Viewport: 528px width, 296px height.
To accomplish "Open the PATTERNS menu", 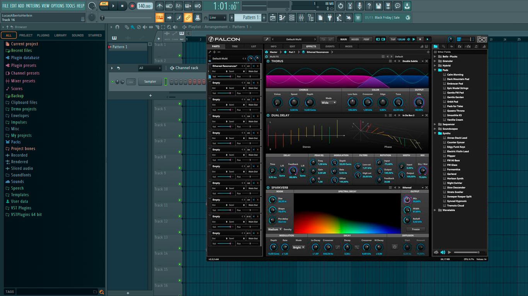I will [x=33, y=6].
